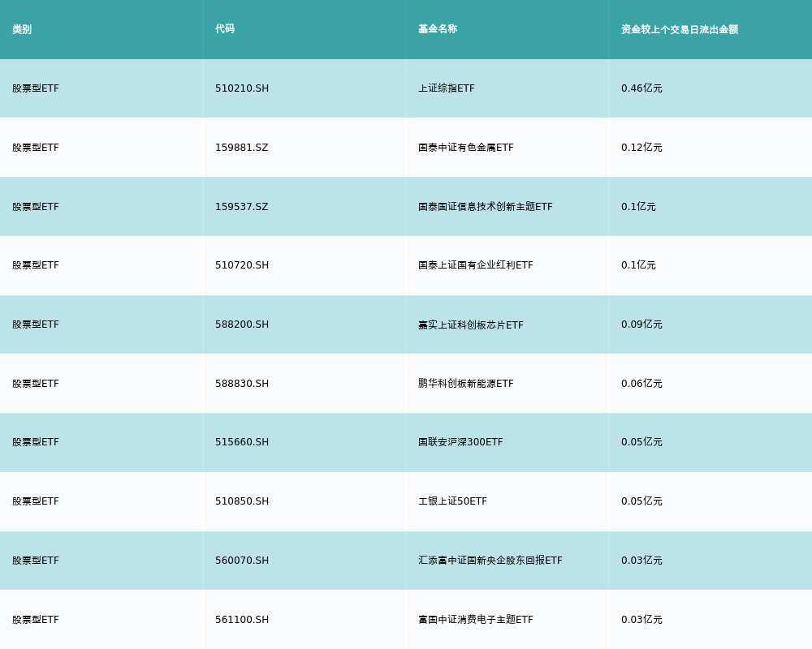Click 0.03亿元 in the 561100.SH row

click(641, 620)
